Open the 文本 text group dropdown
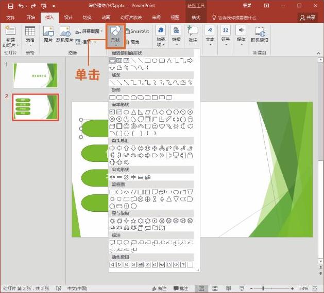 pyautogui.click(x=210, y=36)
